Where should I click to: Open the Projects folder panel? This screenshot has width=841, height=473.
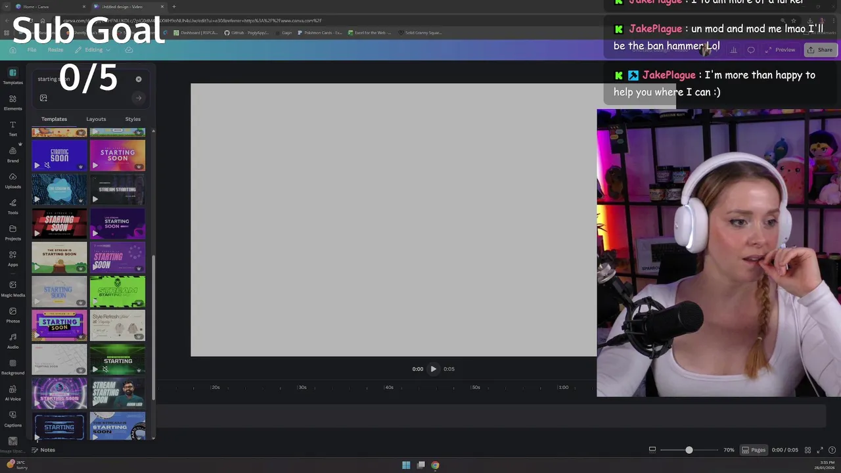[x=12, y=233]
